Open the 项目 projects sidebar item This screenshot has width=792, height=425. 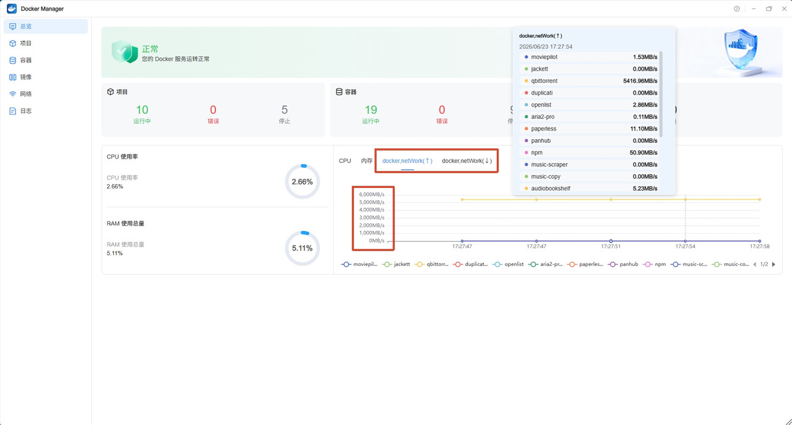(x=46, y=43)
